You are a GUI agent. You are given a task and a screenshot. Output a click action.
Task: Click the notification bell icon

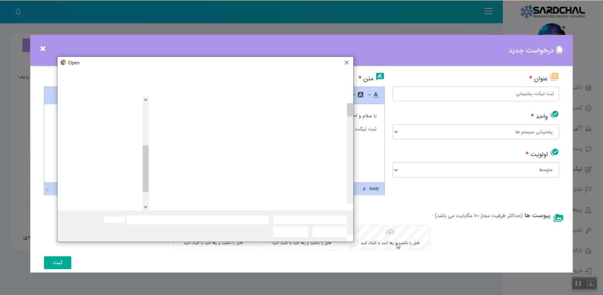(x=18, y=12)
